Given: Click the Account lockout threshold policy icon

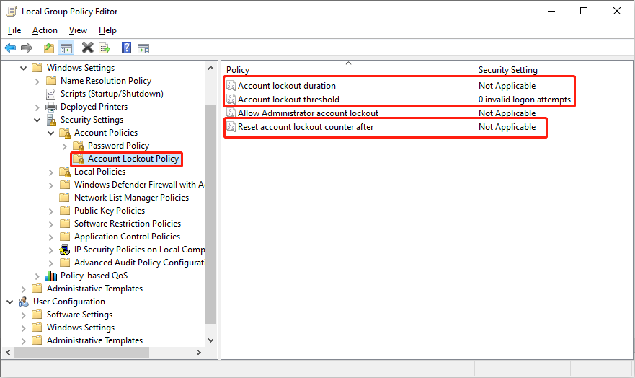Looking at the screenshot, I should pyautogui.click(x=231, y=100).
